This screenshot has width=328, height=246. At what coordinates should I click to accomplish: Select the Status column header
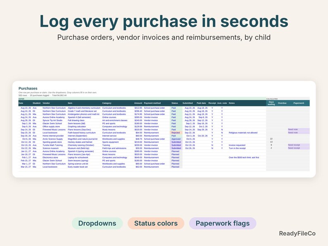pyautogui.click(x=175, y=103)
